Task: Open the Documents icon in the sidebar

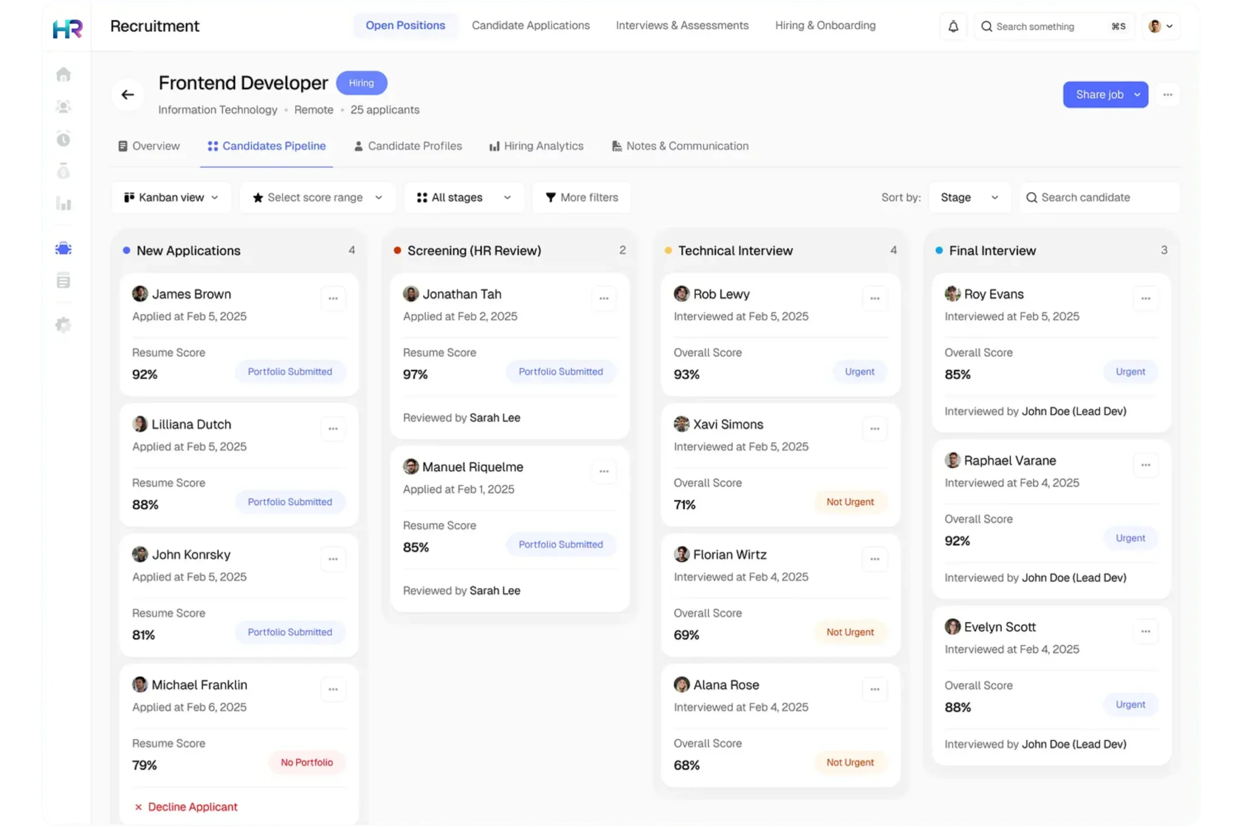Action: click(64, 281)
